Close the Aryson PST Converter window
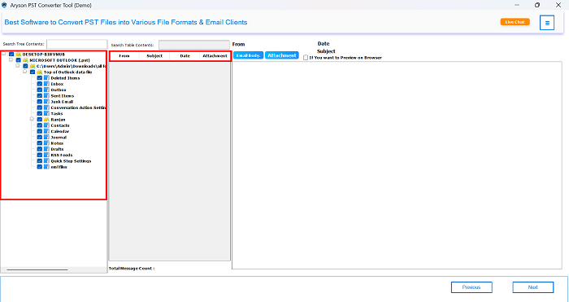The height and width of the screenshot is (302, 569). tap(558, 5)
